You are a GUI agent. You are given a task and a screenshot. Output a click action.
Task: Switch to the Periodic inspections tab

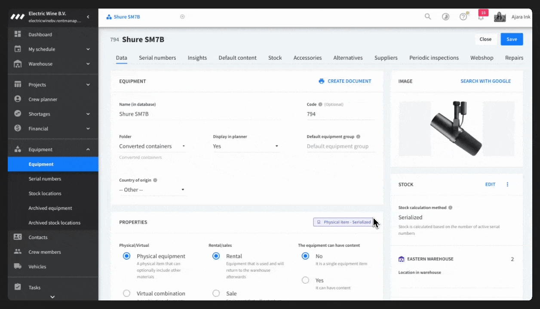[434, 58]
